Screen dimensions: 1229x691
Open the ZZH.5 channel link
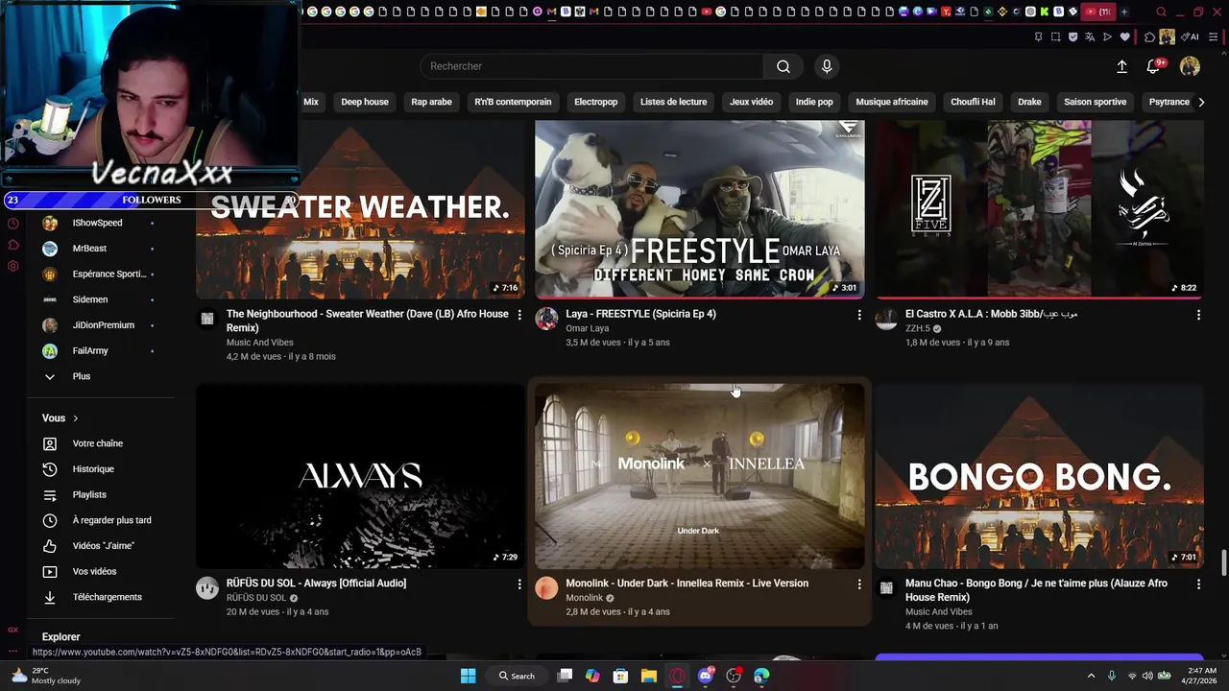pos(917,328)
